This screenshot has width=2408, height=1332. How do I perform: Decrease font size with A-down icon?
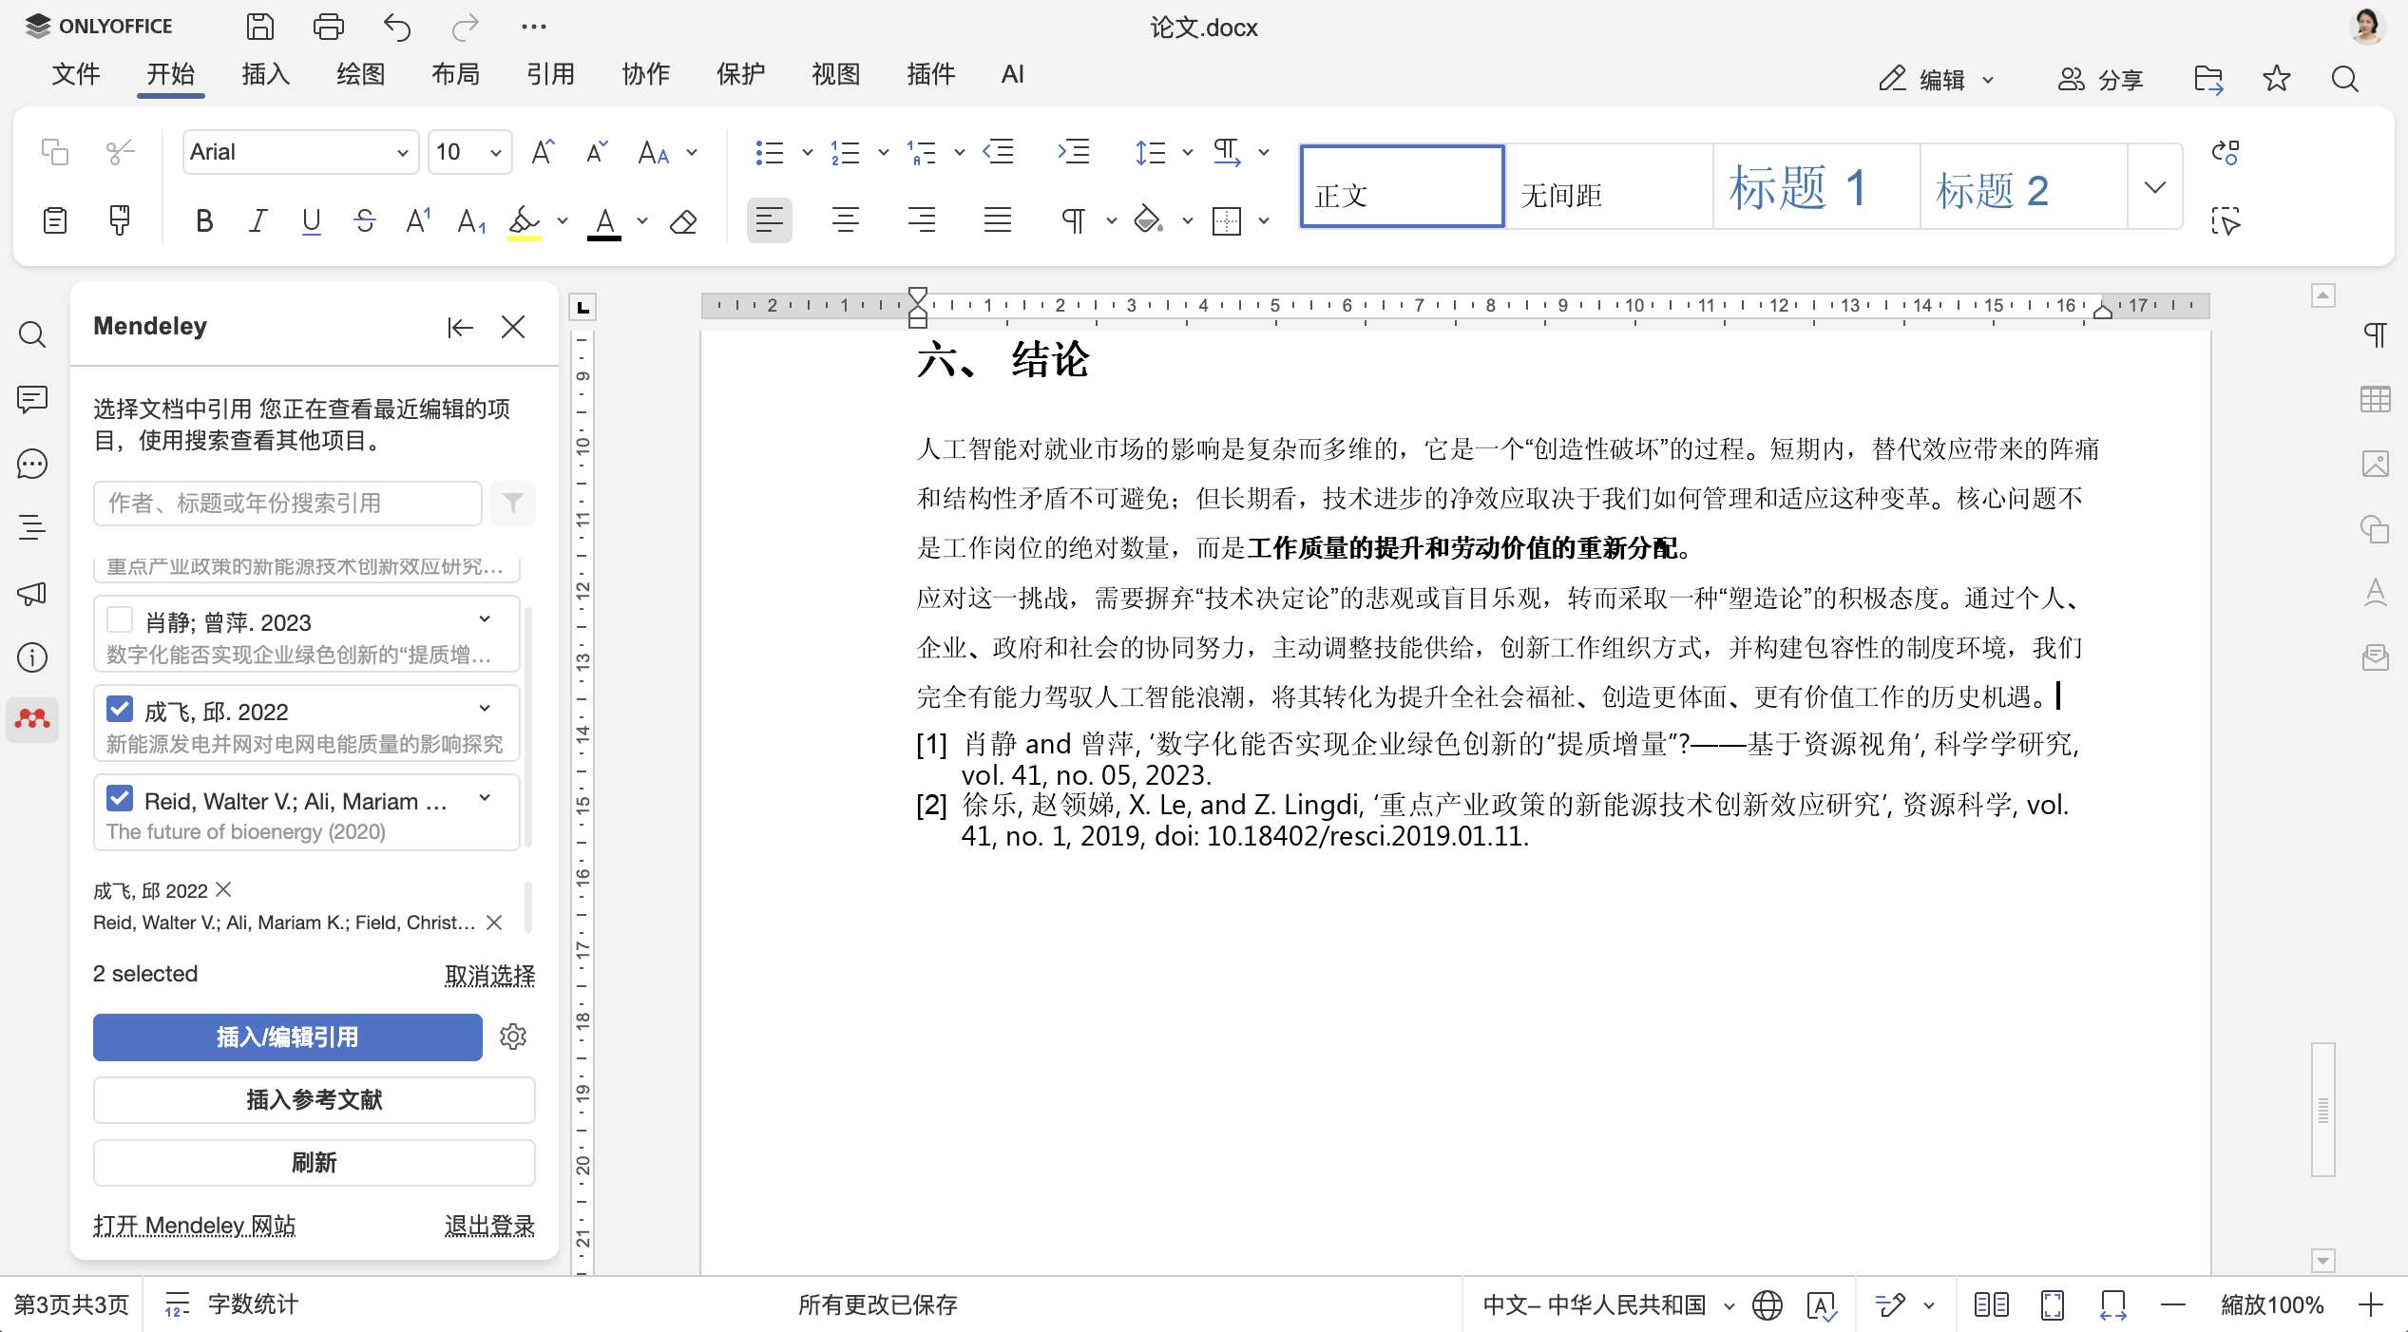coord(597,152)
